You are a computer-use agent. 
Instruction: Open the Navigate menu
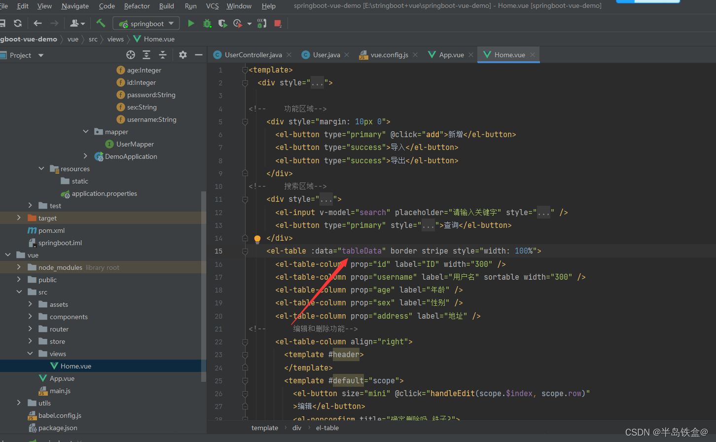pos(75,6)
